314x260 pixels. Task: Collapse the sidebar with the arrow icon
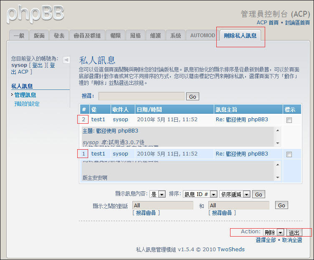[66, 60]
